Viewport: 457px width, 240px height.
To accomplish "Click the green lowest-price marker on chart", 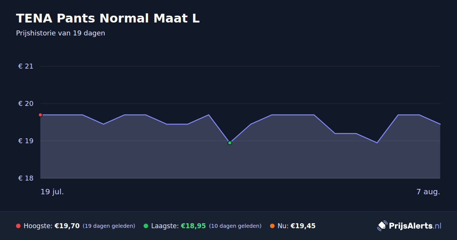I will (x=230, y=143).
